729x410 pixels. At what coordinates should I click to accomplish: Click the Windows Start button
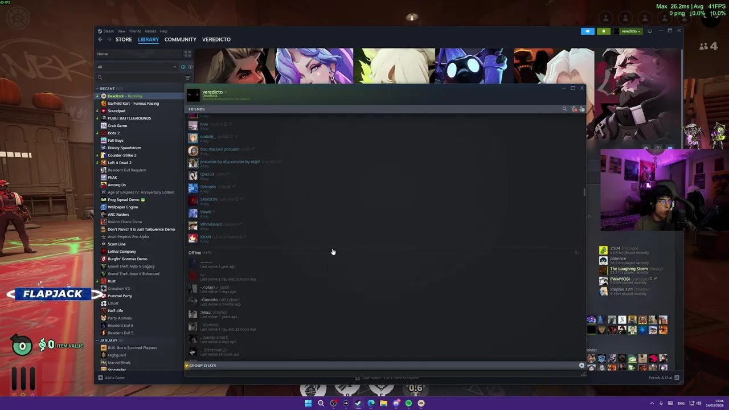(x=308, y=403)
